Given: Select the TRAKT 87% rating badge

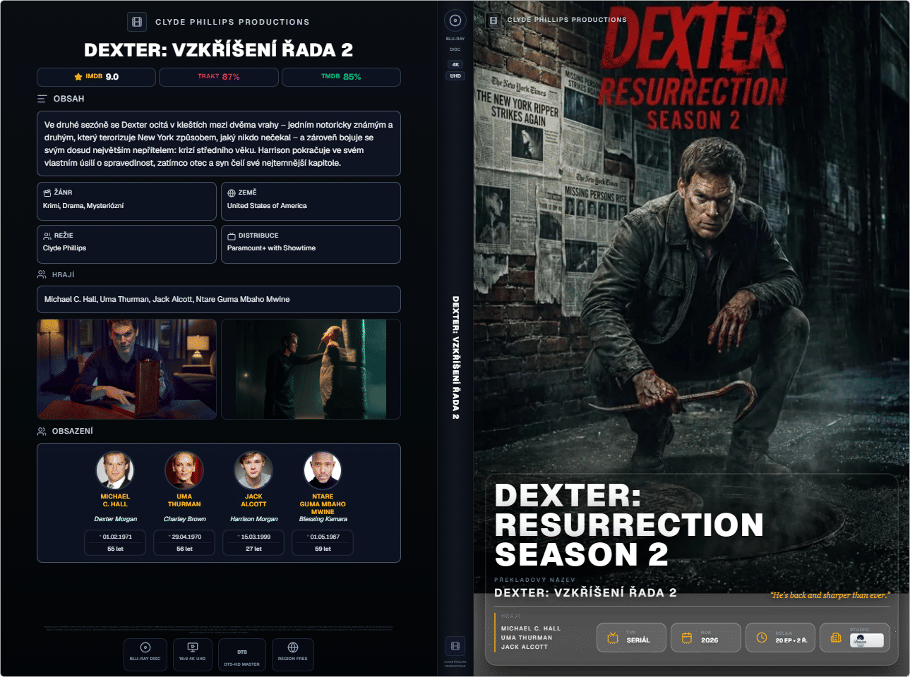Looking at the screenshot, I should pos(219,77).
